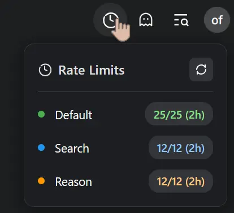Click the blue dot next to Search
Viewport: 234px width, 213px height.
coord(41,147)
